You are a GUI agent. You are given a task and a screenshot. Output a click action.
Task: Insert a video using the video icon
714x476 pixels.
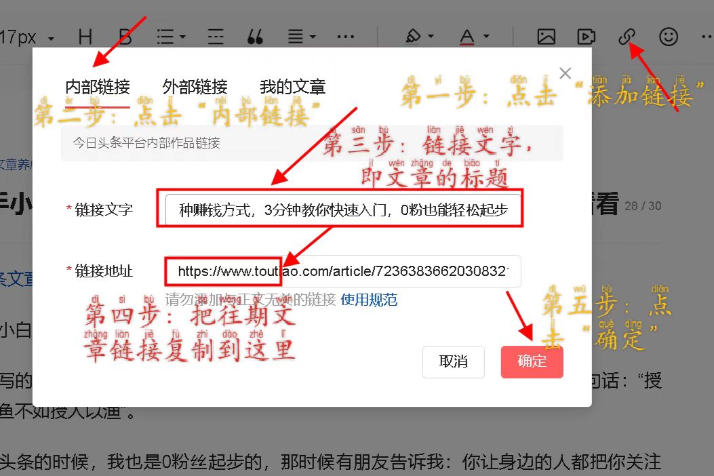click(586, 37)
